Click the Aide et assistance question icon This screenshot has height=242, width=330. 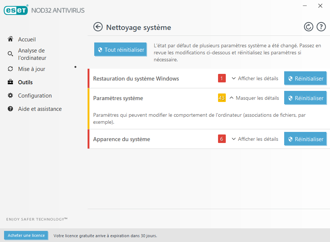tap(10, 109)
